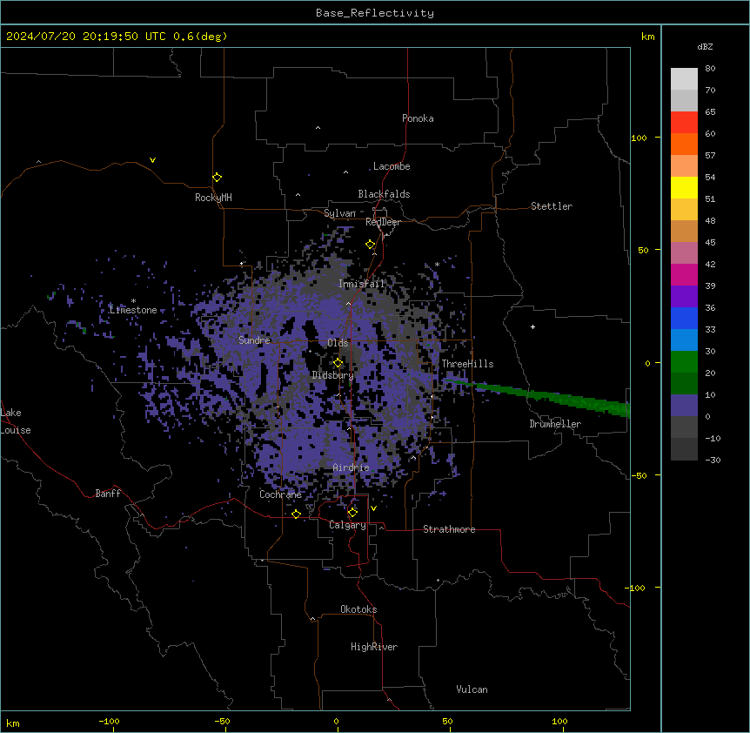Pick the purple 39 dBZ legend swatch
The width and height of the screenshot is (750, 733).
[x=684, y=296]
